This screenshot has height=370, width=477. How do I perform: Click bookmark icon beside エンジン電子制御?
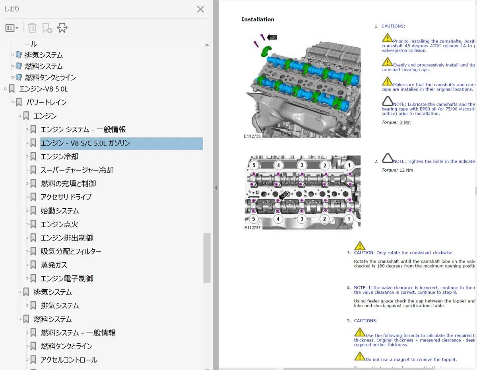(33, 278)
